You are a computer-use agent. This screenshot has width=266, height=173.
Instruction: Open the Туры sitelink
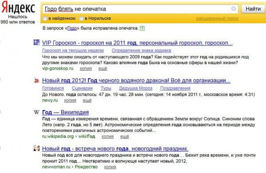click(x=106, y=88)
